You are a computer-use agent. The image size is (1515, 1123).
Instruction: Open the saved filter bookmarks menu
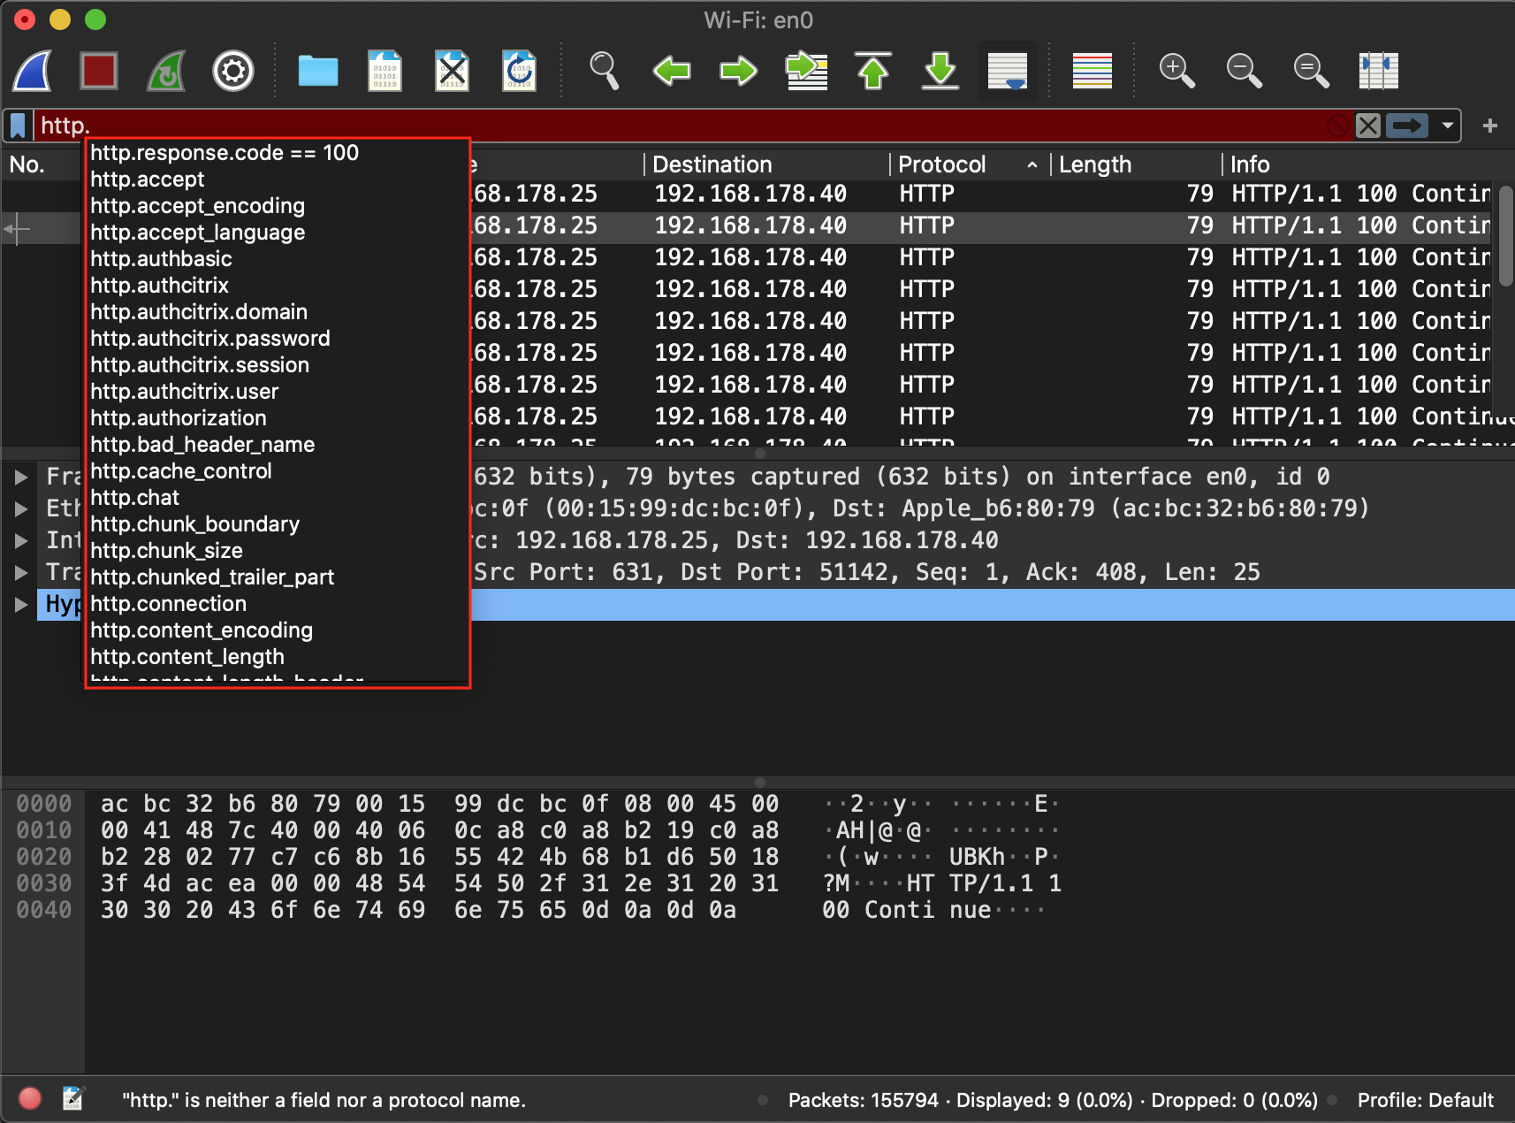pyautogui.click(x=17, y=125)
